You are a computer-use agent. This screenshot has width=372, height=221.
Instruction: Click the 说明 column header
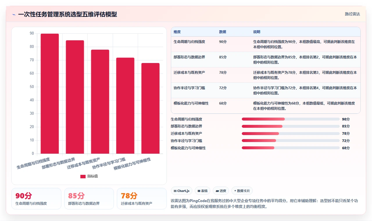(305, 32)
